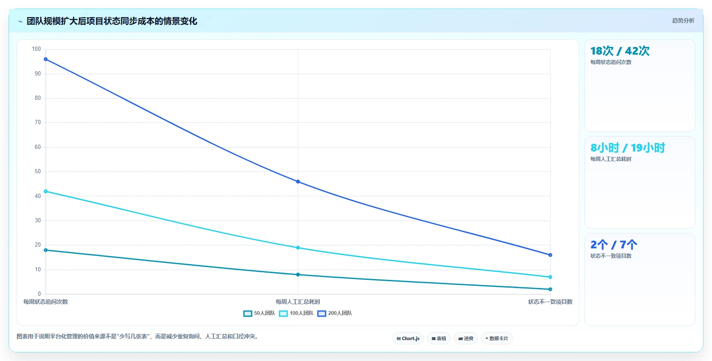Click the 18次 / 42次 stat value

(x=620, y=51)
